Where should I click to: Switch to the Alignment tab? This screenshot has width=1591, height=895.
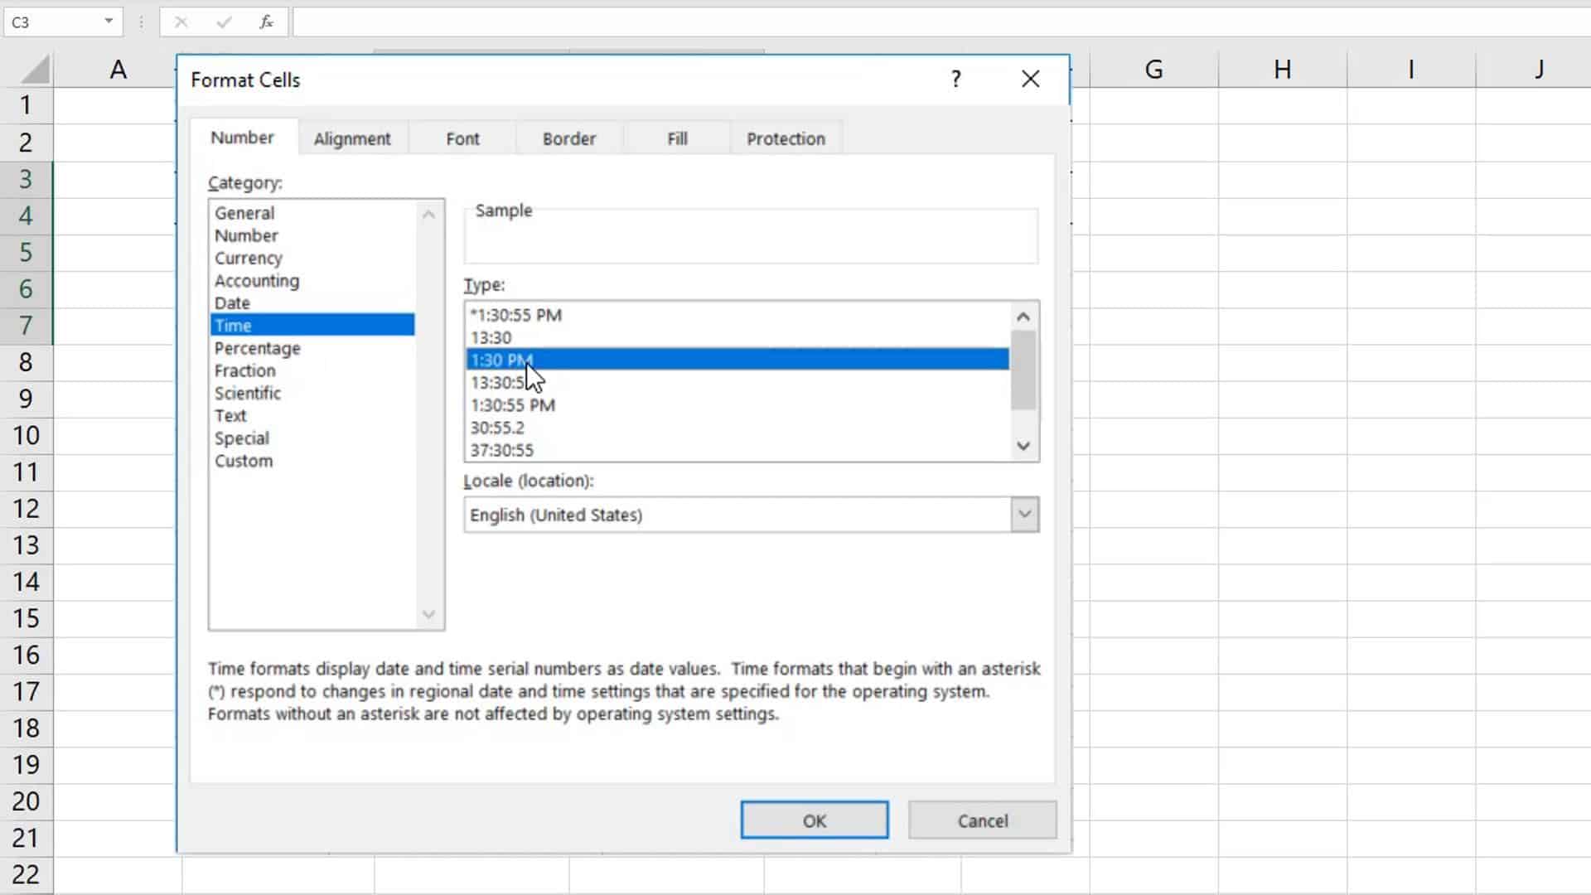tap(352, 138)
